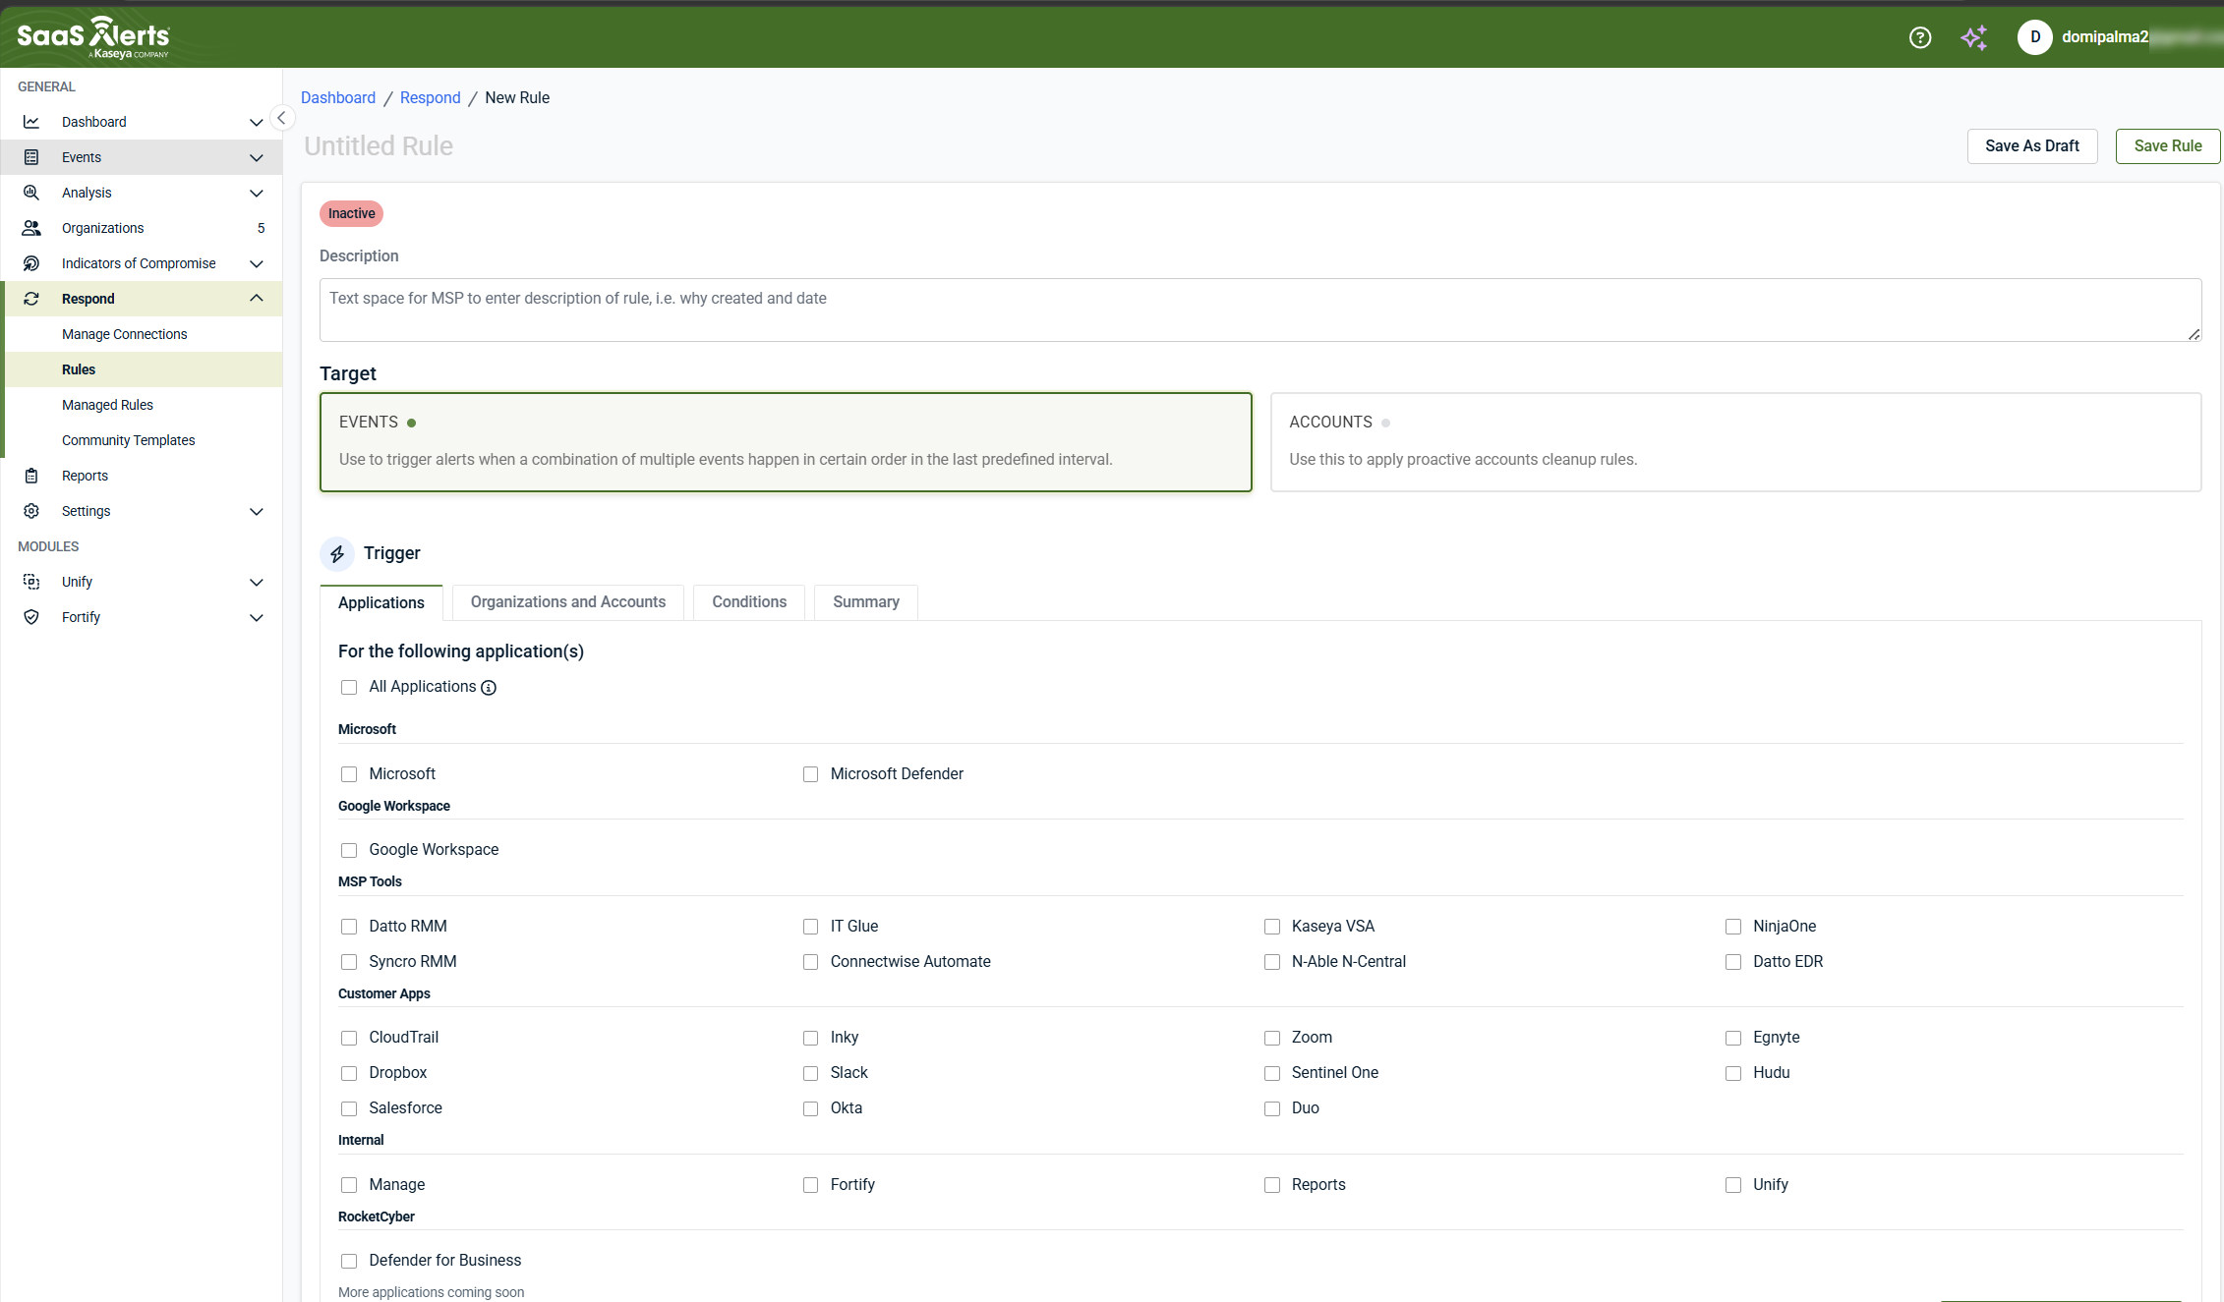
Task: Click the Unify module icon
Action: pyautogui.click(x=31, y=582)
